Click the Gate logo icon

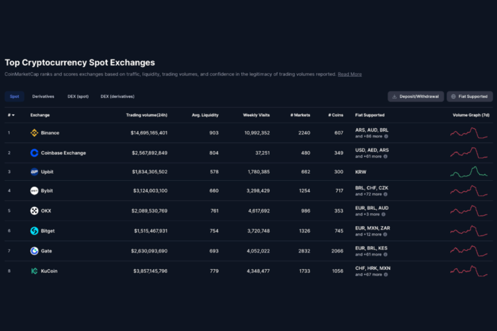34,251
